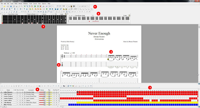Select the eighth note duration icon
200x108 pixels.
pos(9,11)
